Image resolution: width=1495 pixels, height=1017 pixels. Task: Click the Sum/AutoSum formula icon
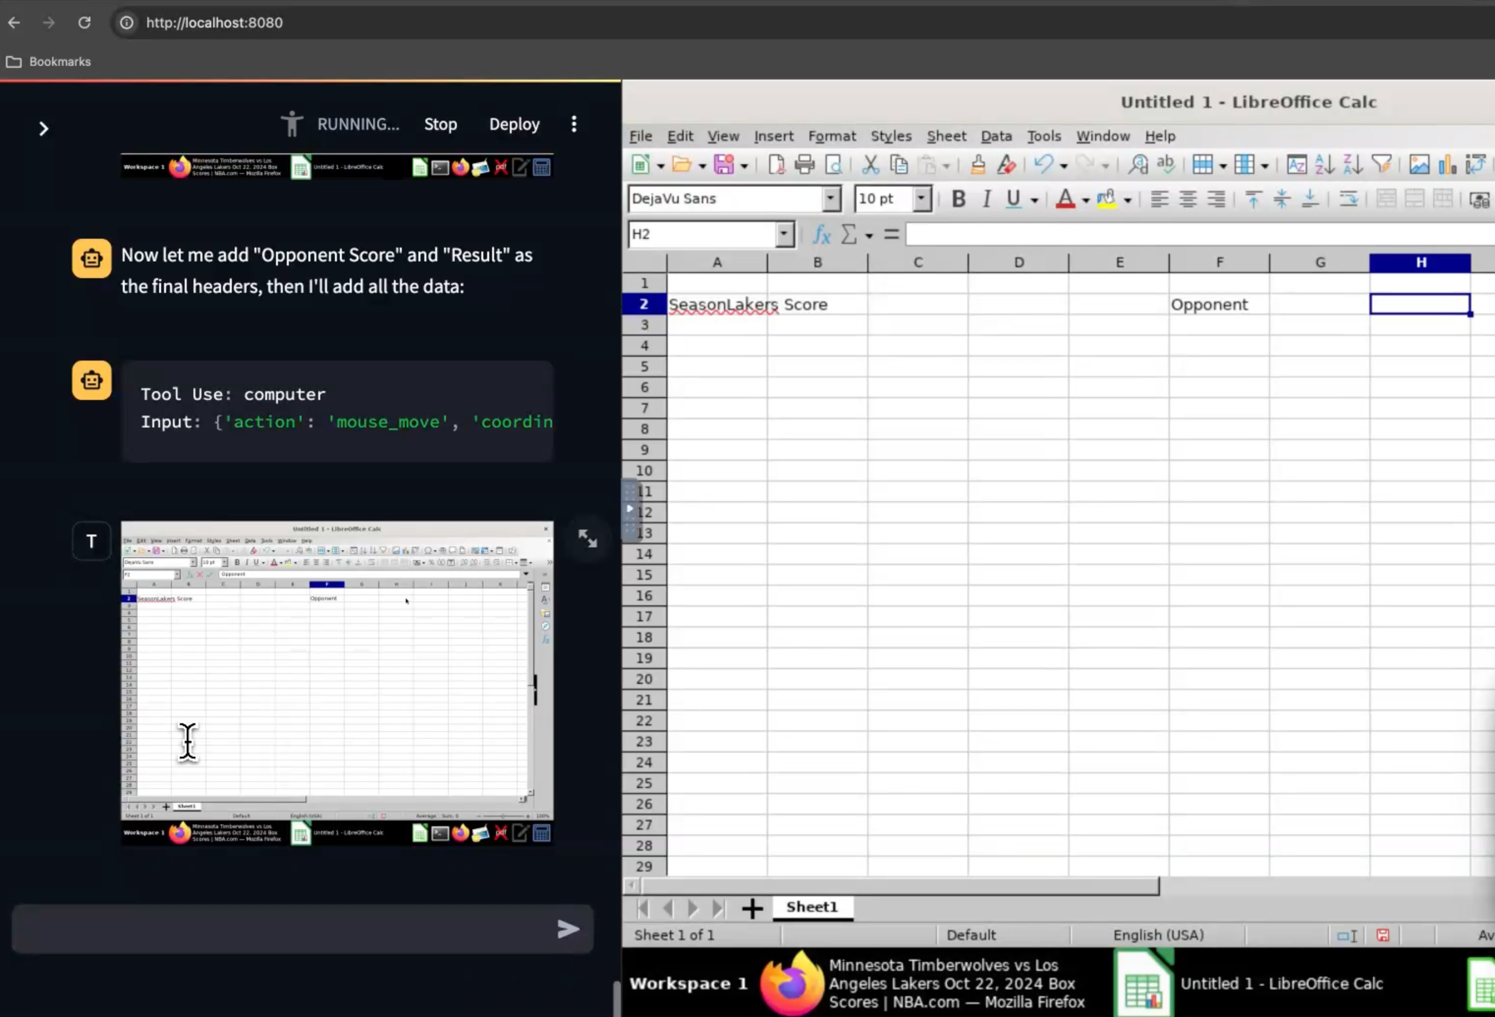[852, 234]
